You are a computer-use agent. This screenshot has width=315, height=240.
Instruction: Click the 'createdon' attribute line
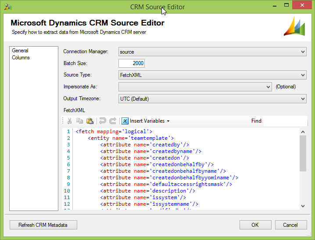[145, 158]
